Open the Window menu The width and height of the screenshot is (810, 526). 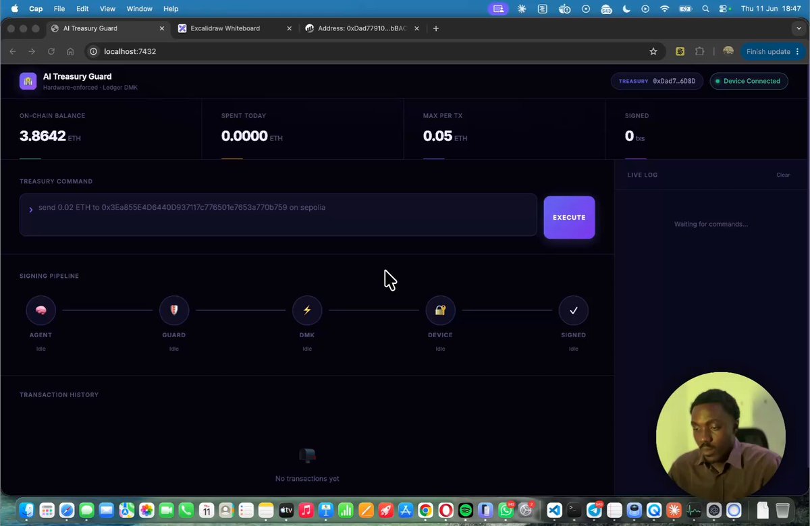point(140,9)
